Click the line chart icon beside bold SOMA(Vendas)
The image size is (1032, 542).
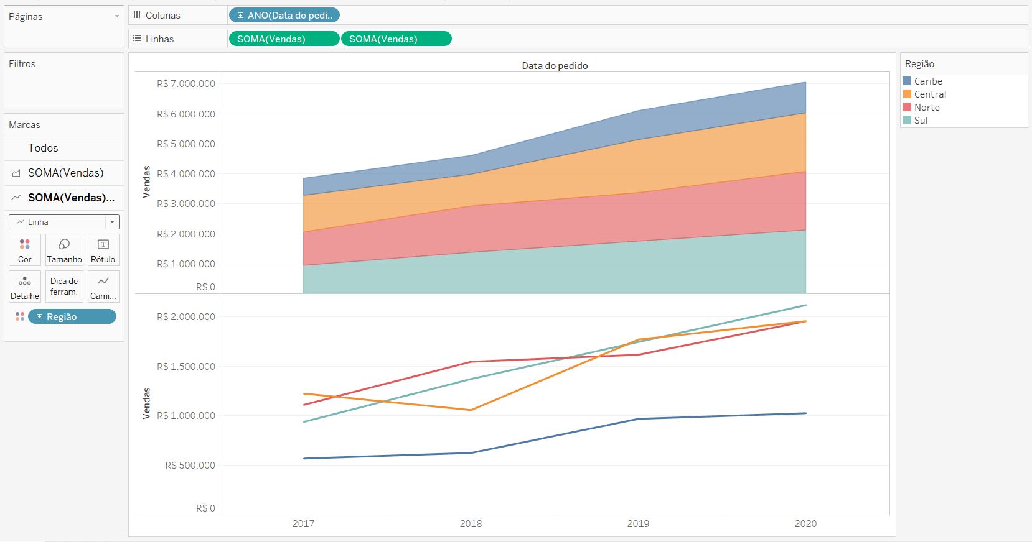16,198
